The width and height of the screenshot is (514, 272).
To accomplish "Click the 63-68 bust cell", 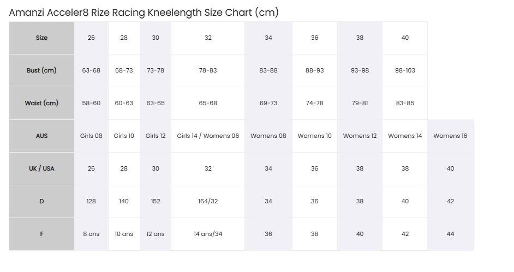I will 91,71.
